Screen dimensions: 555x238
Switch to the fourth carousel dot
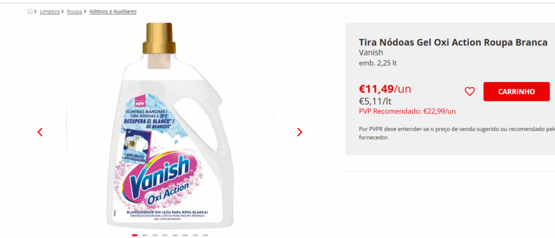tap(165, 235)
